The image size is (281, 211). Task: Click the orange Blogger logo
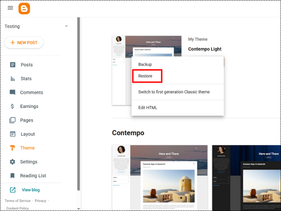click(x=24, y=8)
